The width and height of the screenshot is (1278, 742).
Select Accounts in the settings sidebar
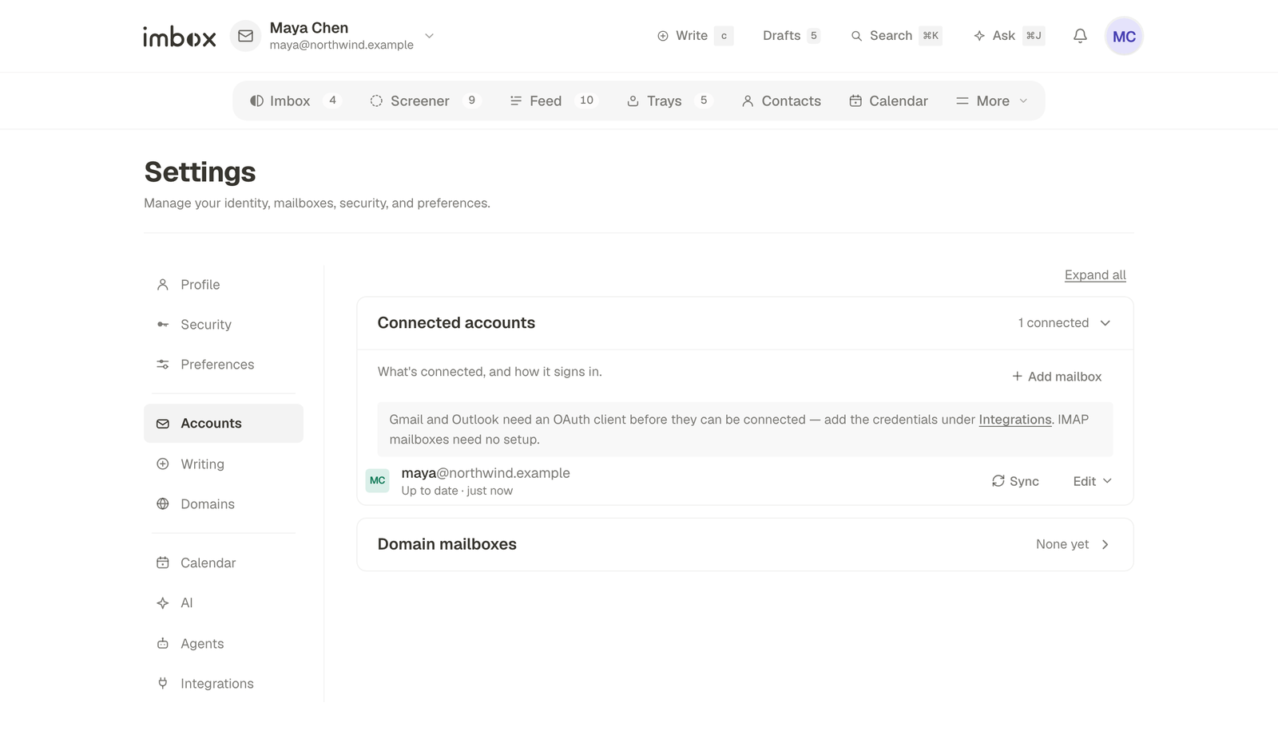pyautogui.click(x=224, y=424)
